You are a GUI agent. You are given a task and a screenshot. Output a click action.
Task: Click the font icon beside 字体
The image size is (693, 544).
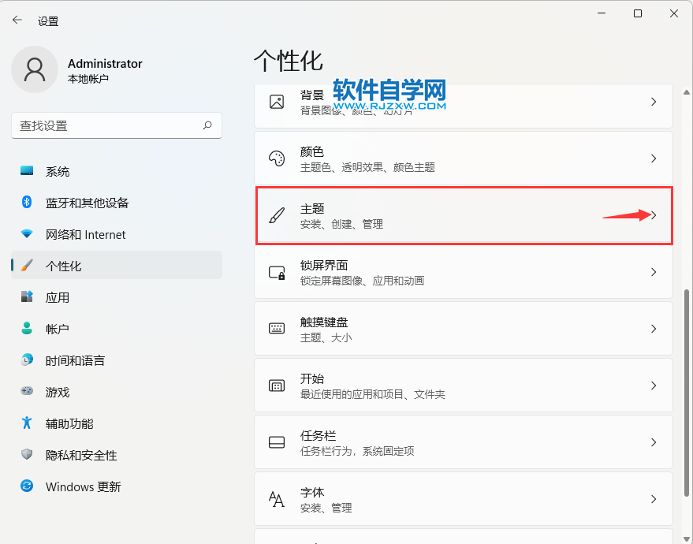pyautogui.click(x=277, y=499)
